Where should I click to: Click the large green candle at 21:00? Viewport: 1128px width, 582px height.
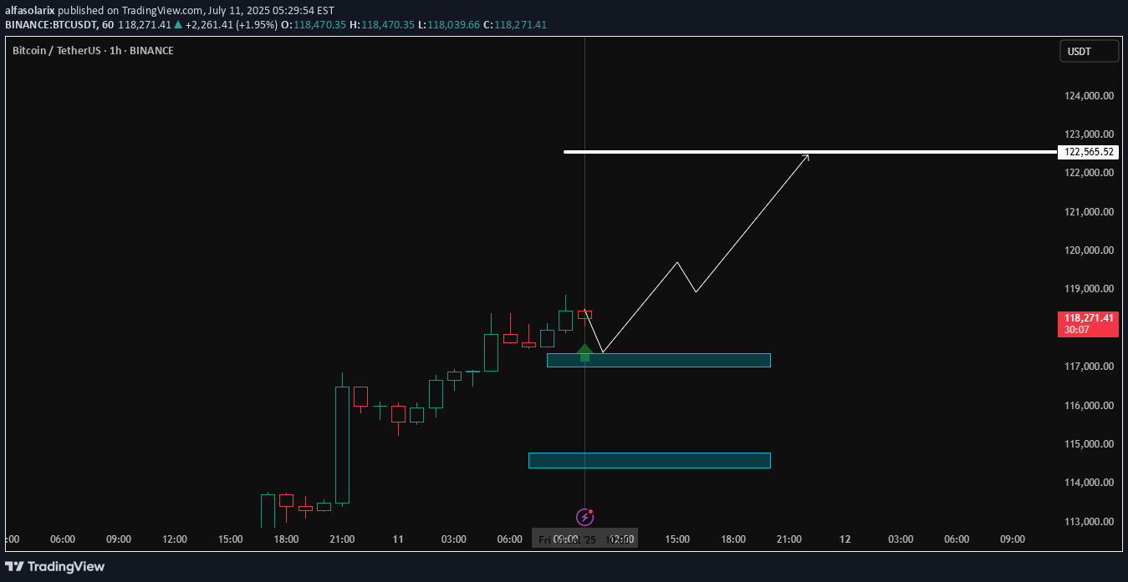point(342,445)
